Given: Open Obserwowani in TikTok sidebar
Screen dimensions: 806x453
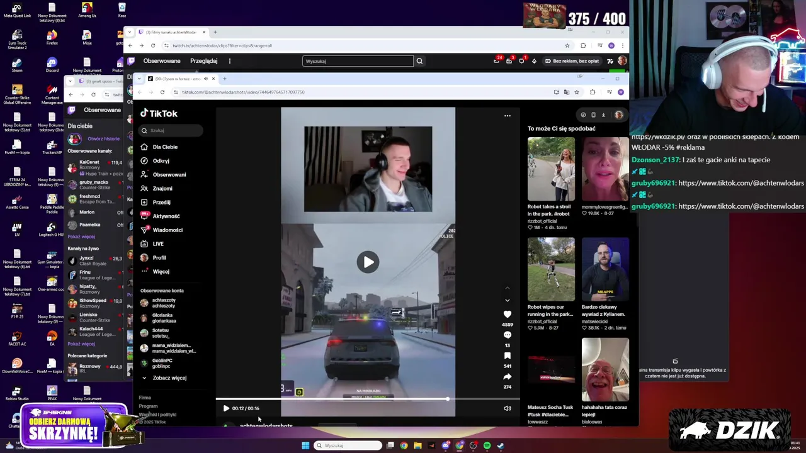Looking at the screenshot, I should (x=163, y=174).
